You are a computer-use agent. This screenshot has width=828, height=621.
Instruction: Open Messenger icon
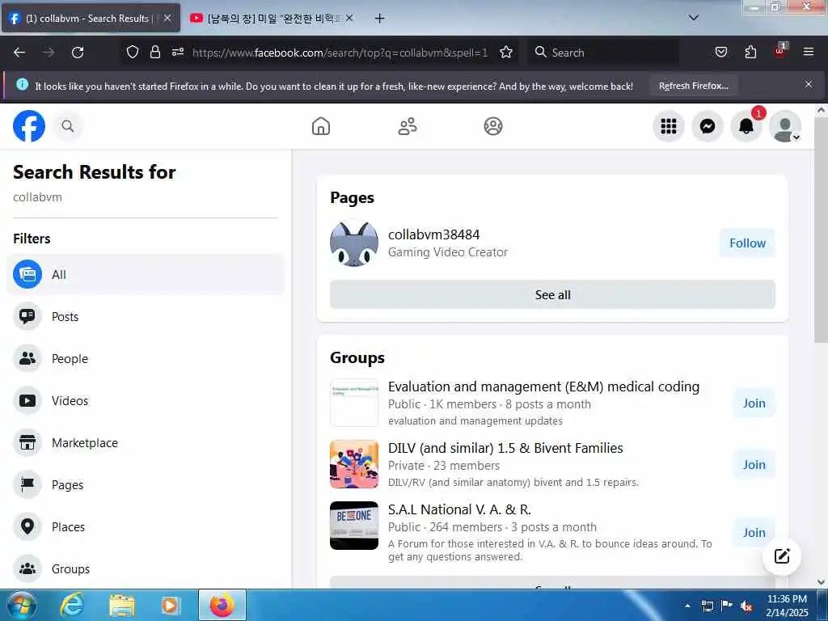pyautogui.click(x=707, y=126)
